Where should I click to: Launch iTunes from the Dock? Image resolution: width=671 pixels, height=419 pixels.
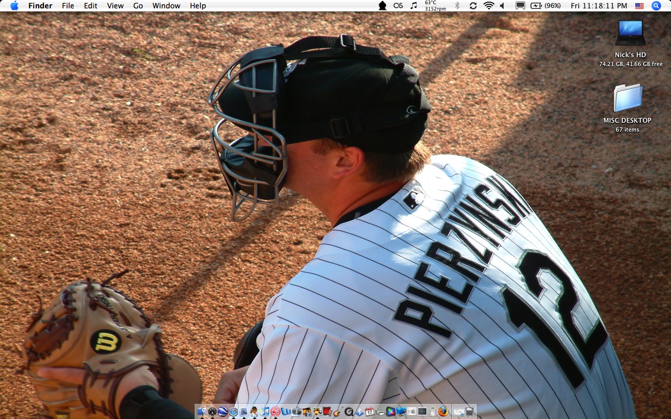click(265, 412)
